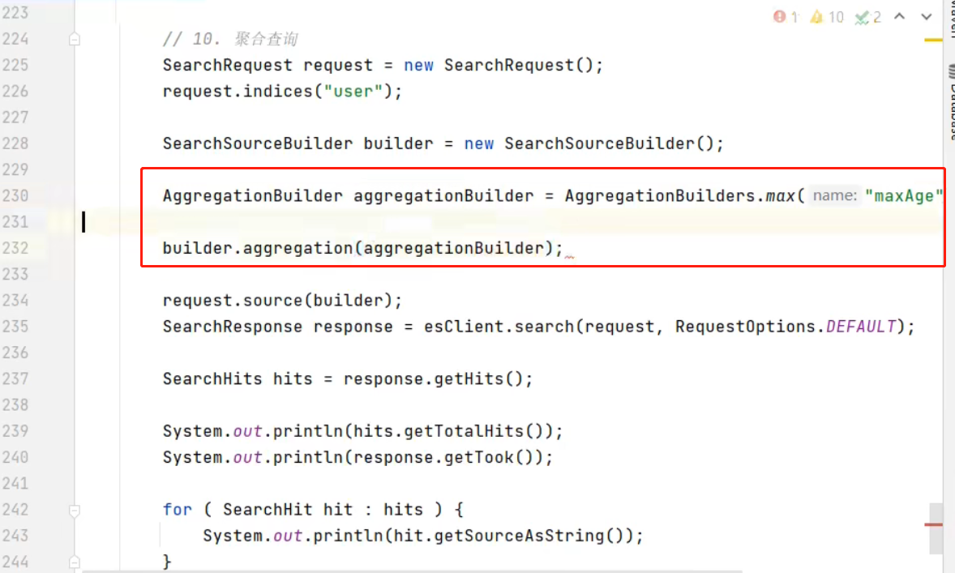
Task: Click line number 230 in gutter
Action: (15, 195)
